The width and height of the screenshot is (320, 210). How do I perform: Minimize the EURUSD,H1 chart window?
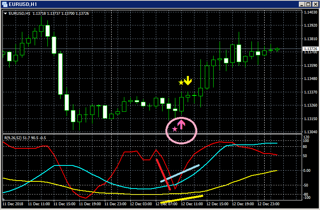302,4
